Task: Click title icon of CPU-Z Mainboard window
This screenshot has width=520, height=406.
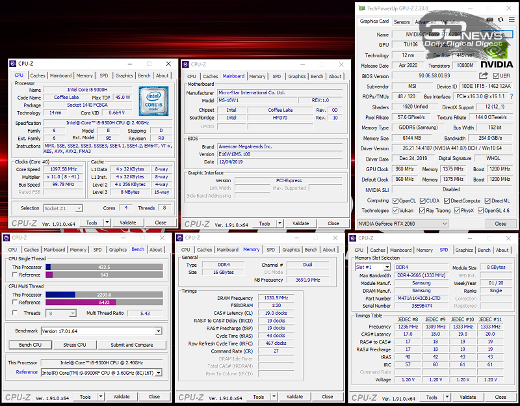Action: (186, 64)
